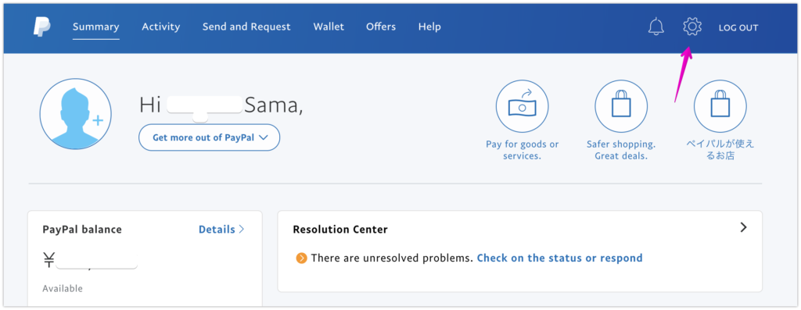Go to the Send and Request tab
Viewport: 801px width, 310px height.
click(246, 27)
